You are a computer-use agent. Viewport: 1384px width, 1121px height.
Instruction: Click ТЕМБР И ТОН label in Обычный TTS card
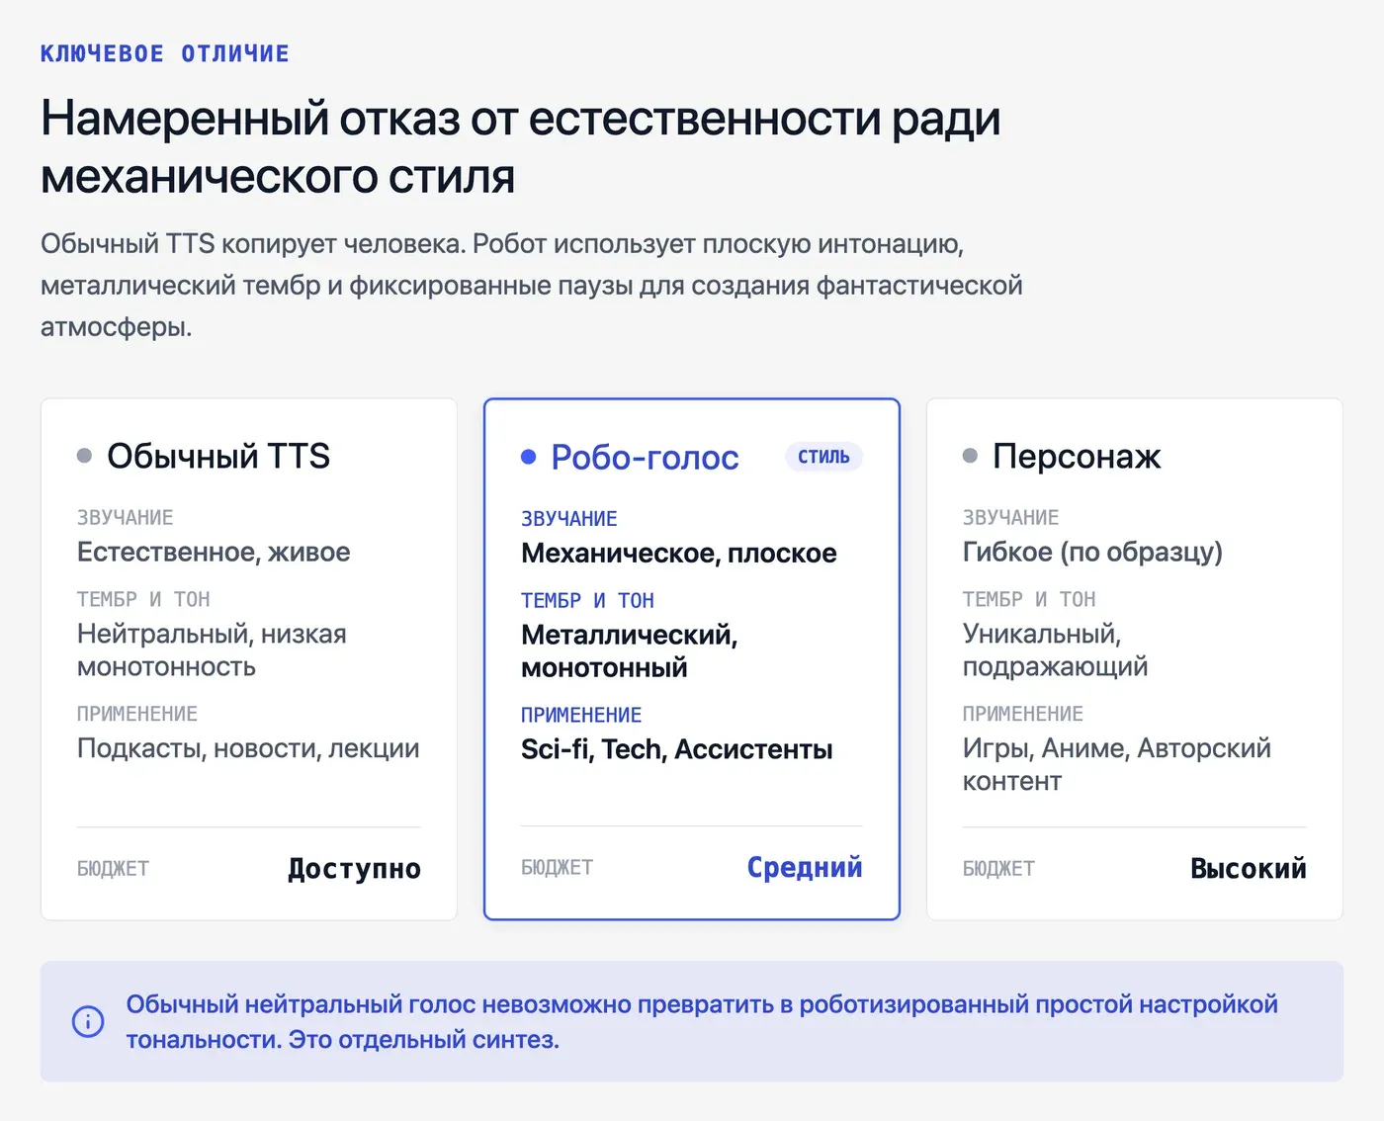pos(143,600)
